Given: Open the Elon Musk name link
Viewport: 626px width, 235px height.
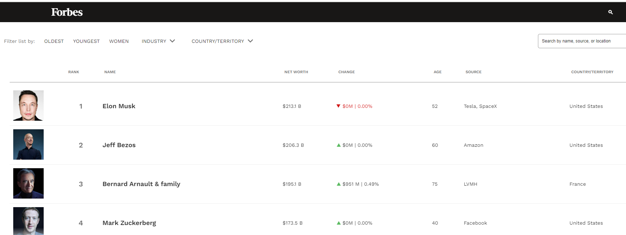Looking at the screenshot, I should [119, 106].
